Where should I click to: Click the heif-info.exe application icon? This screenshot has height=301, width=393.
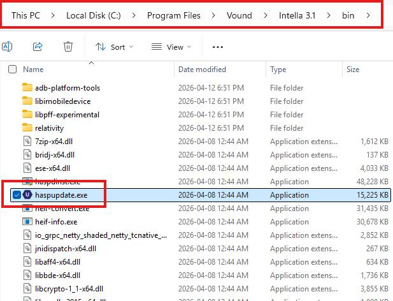(x=27, y=221)
